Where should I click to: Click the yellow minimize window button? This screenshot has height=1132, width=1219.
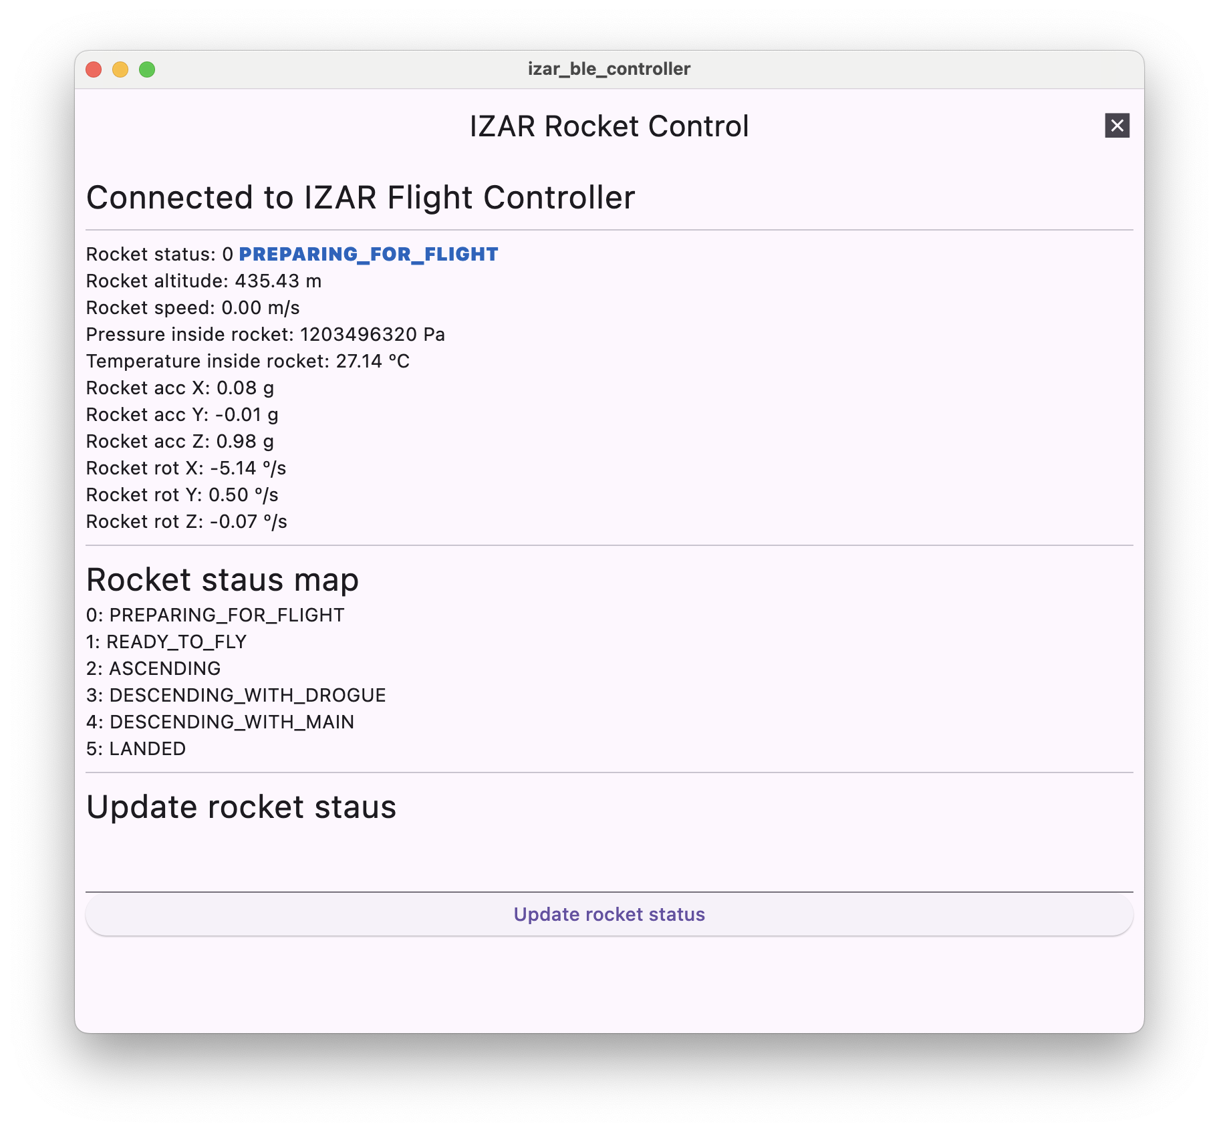120,69
